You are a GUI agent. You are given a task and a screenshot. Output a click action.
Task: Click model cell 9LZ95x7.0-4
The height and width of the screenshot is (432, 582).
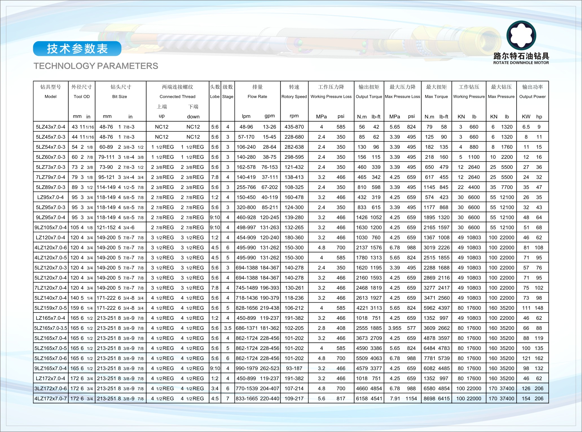[51, 217]
